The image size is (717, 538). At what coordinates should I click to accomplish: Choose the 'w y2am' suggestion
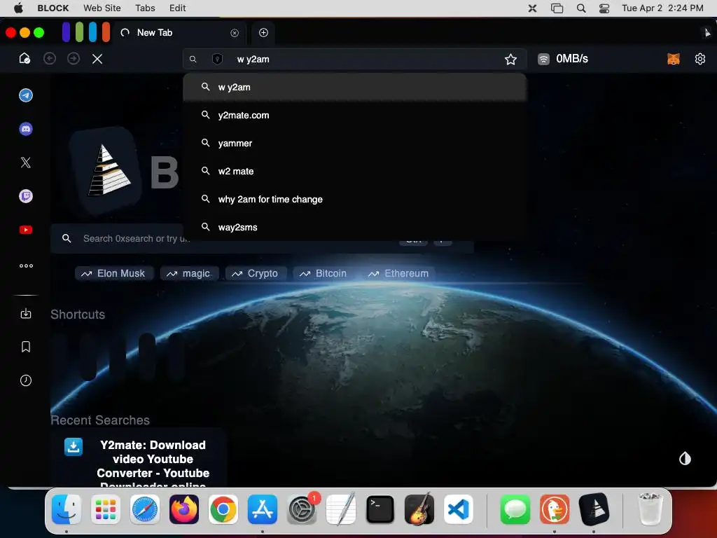coord(355,87)
